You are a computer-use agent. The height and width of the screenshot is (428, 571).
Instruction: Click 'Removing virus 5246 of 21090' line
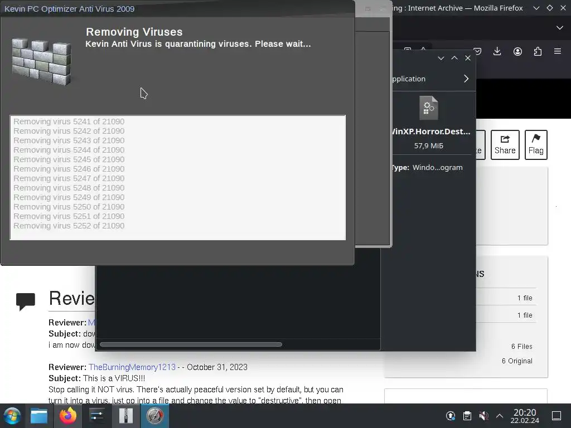click(69, 169)
